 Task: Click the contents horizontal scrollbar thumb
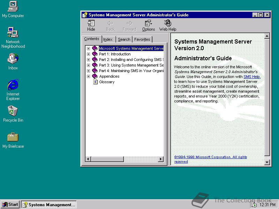pyautogui.click(x=107, y=159)
